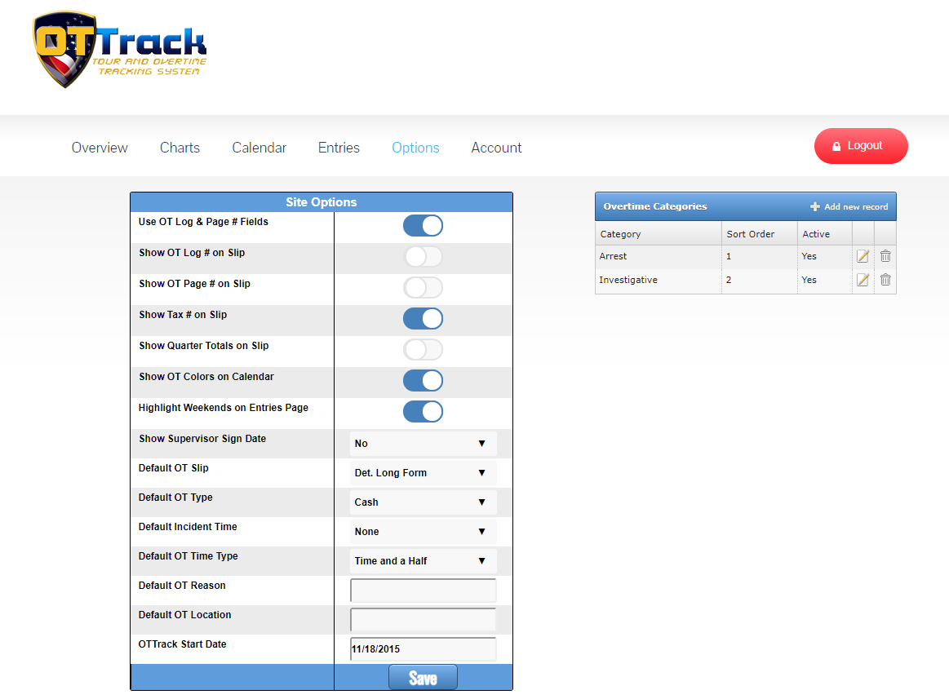Sort categories by Sort Order column header

click(x=750, y=234)
